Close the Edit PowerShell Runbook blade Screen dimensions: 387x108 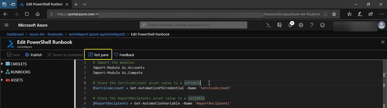coord(383,42)
